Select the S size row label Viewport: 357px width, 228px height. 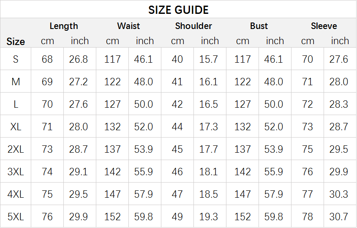point(16,59)
